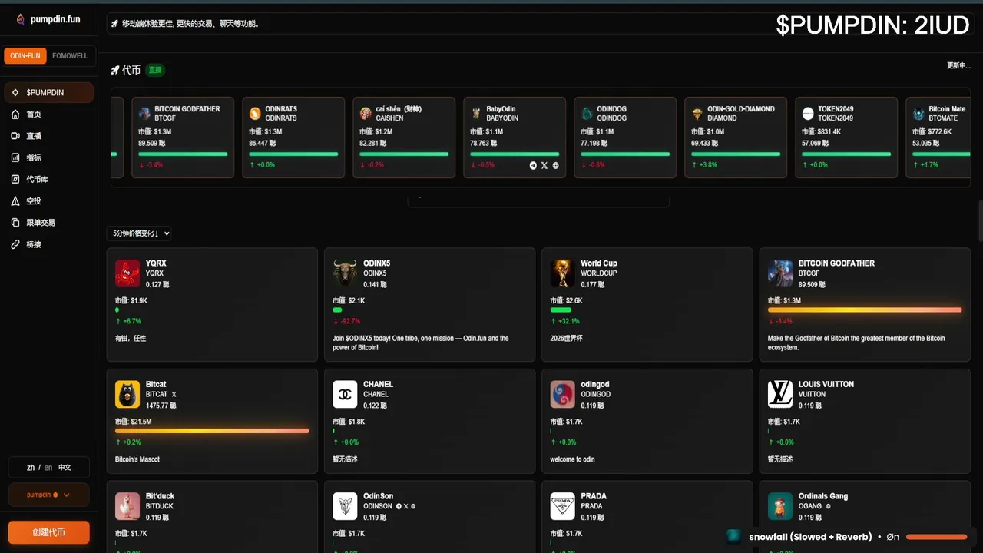Click the World Cup +32.1% change
Screen dimensions: 983x553
coord(565,321)
